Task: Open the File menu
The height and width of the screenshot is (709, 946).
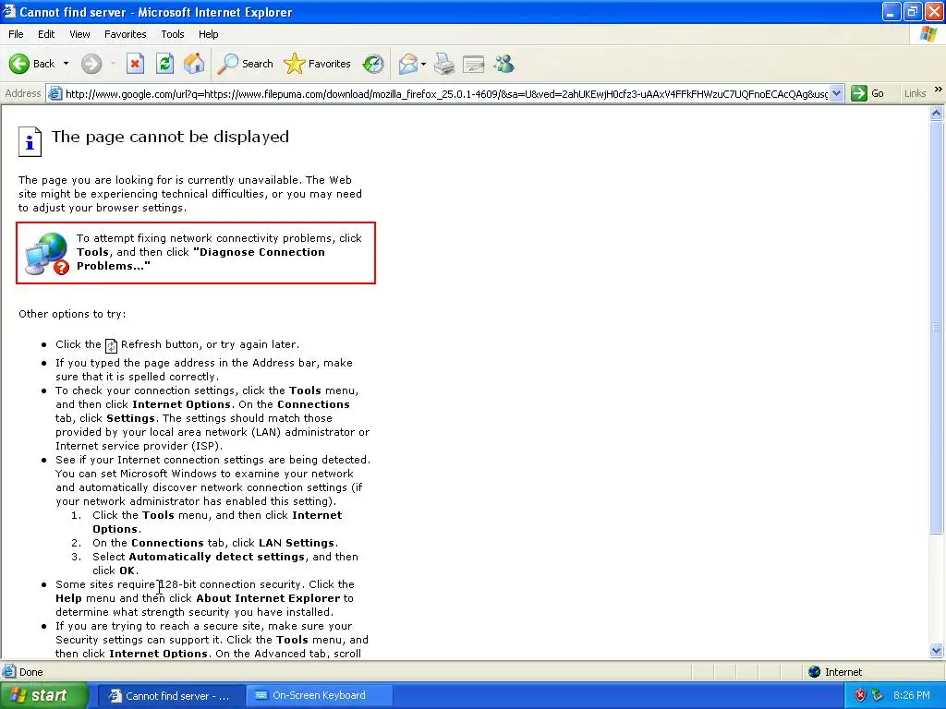Action: point(16,34)
